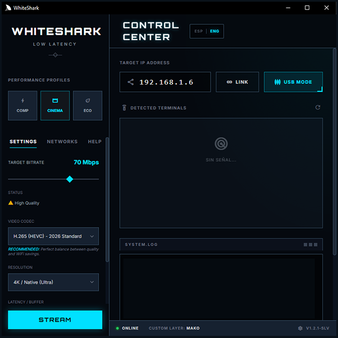Image resolution: width=338 pixels, height=338 pixels.
Task: Click the main panel vertical scrollbar
Action: point(334,152)
